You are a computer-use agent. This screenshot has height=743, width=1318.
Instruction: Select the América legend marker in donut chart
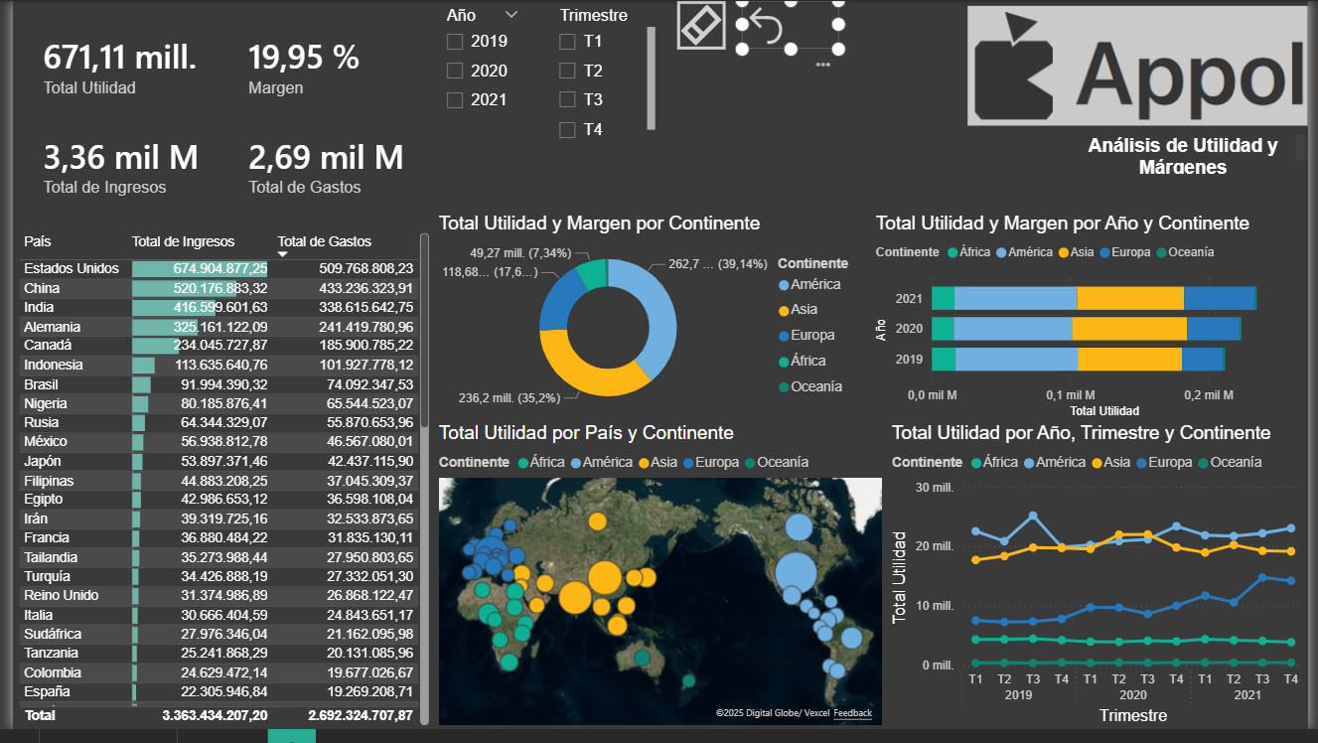[x=785, y=285]
